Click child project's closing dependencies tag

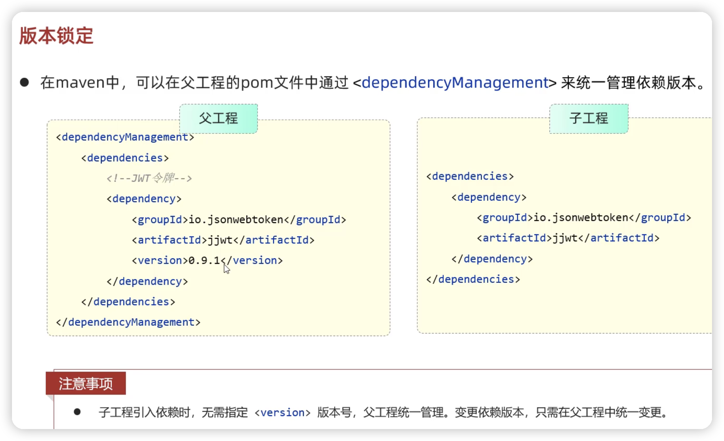tap(473, 279)
